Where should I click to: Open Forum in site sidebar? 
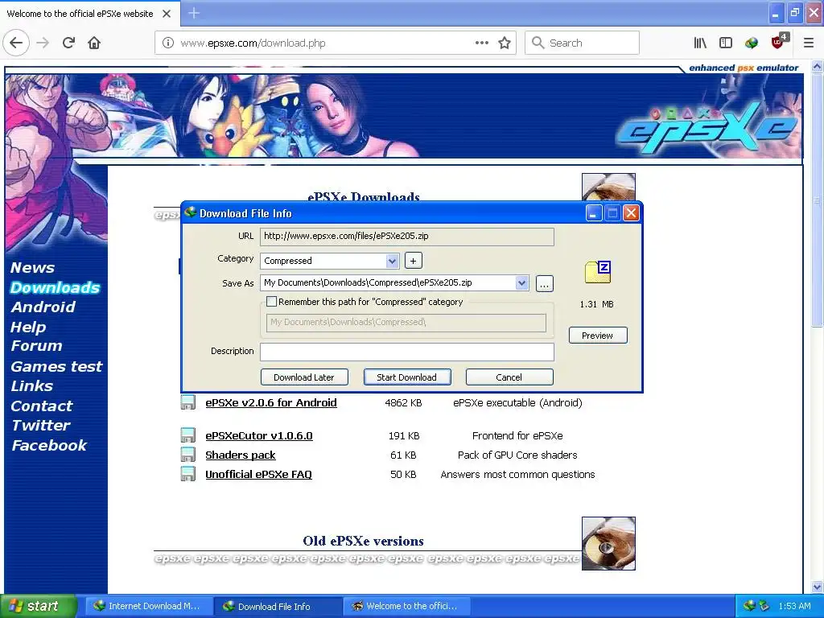(x=36, y=346)
